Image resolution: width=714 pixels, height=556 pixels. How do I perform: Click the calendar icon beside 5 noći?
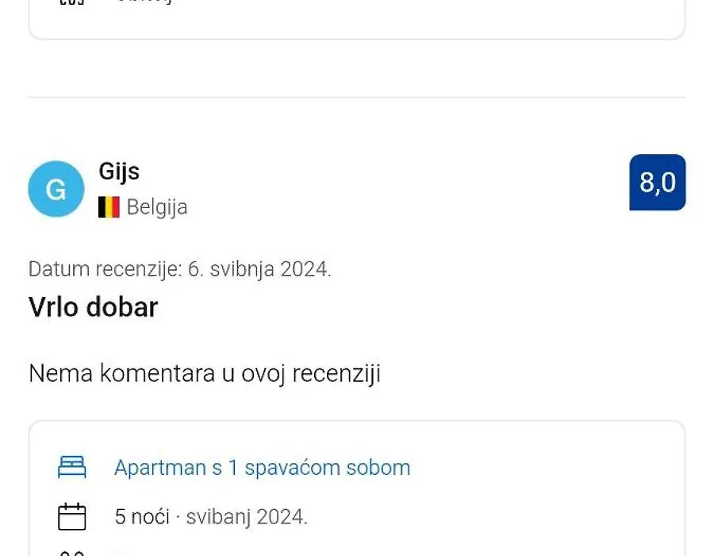click(72, 517)
